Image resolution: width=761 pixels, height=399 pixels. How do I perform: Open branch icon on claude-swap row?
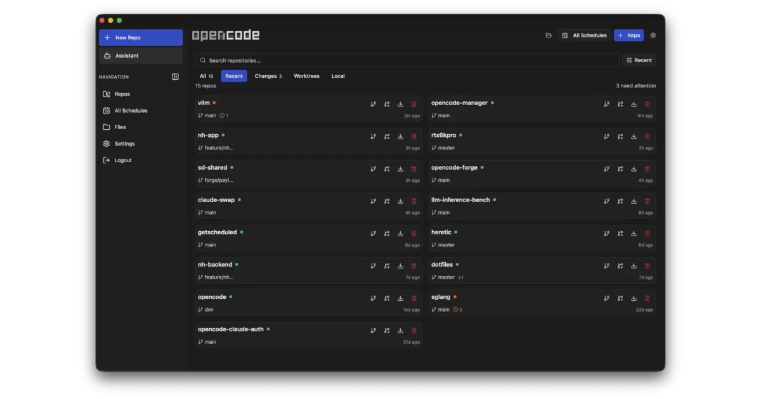click(373, 201)
